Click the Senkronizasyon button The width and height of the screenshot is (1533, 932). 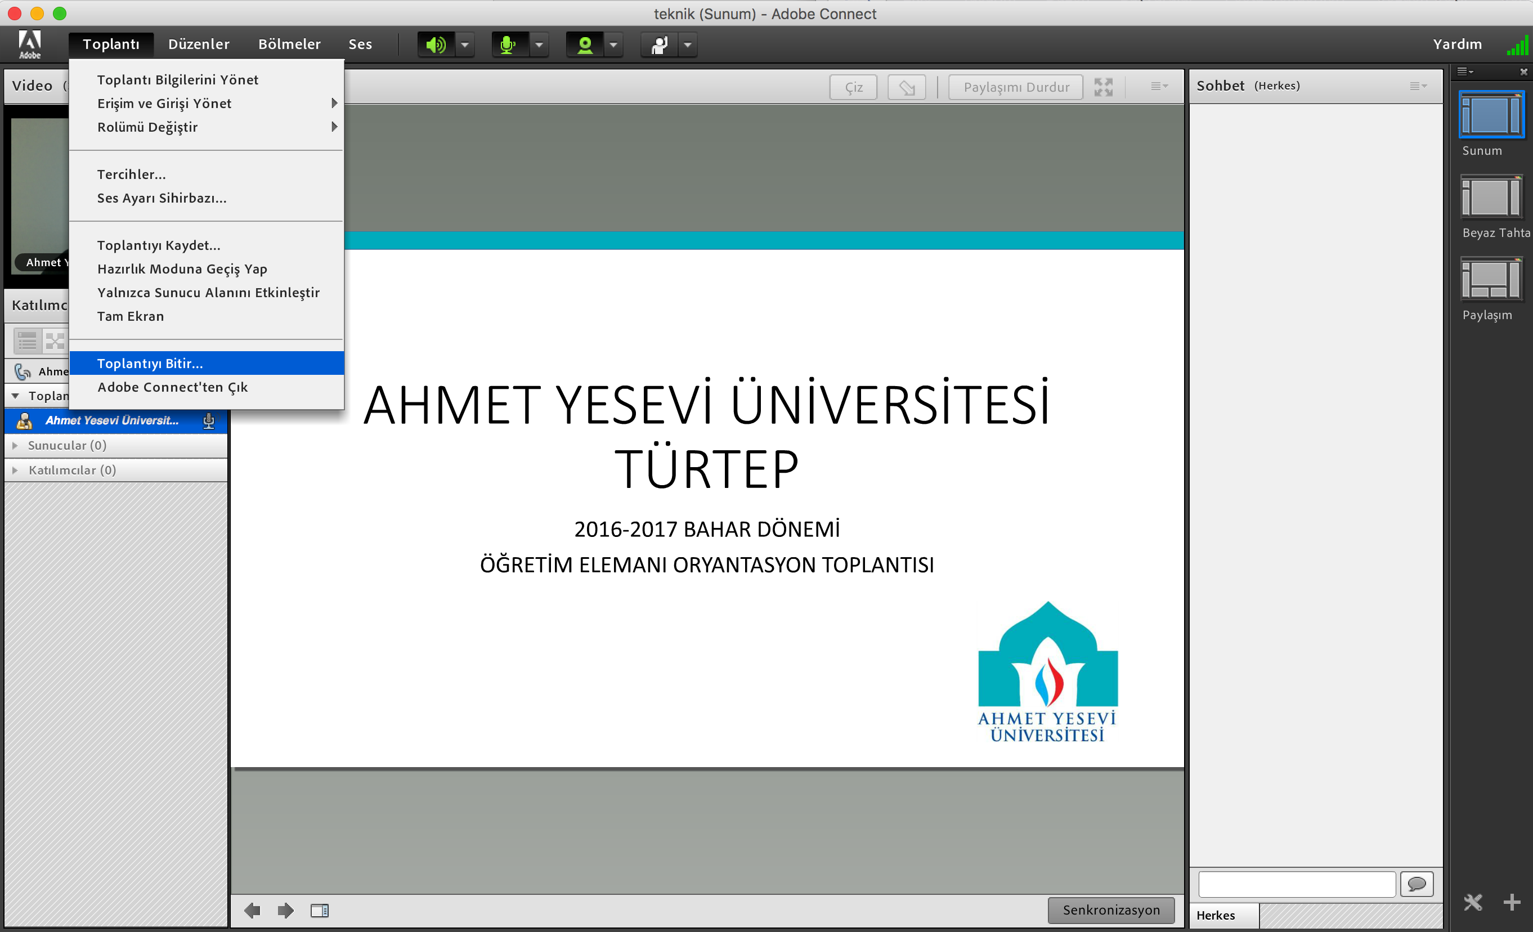[x=1112, y=910]
